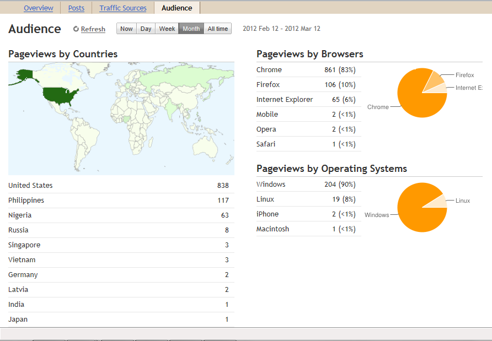Click United States on the world map

(x=60, y=96)
